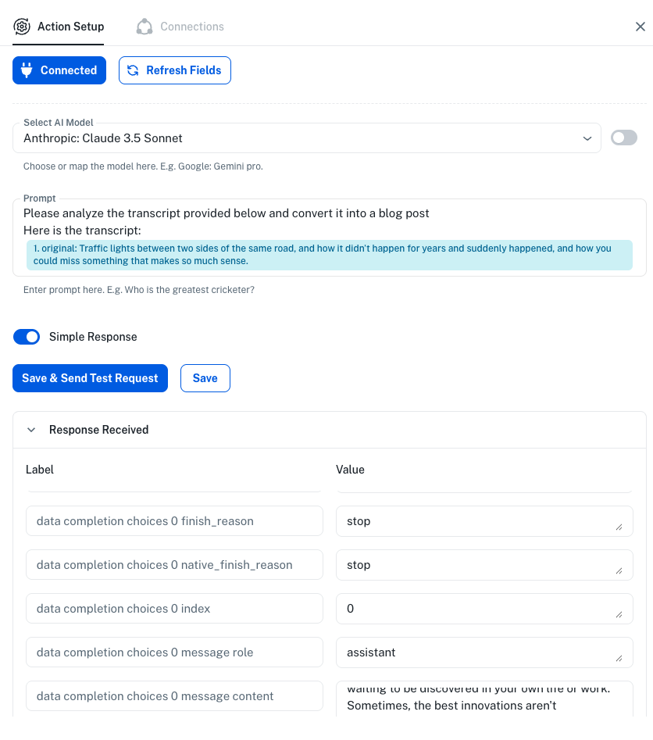The height and width of the screenshot is (740, 653).
Task: Click the plug icon in the Connected button
Action: [27, 70]
